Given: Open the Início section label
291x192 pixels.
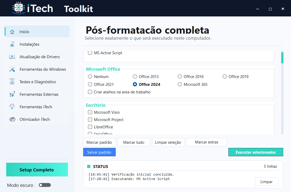Looking at the screenshot, I should tap(25, 32).
